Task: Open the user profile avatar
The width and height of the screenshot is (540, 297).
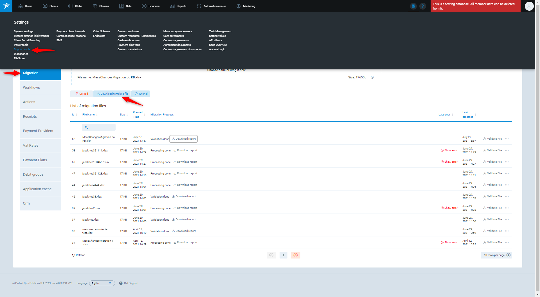Action: pos(529,6)
